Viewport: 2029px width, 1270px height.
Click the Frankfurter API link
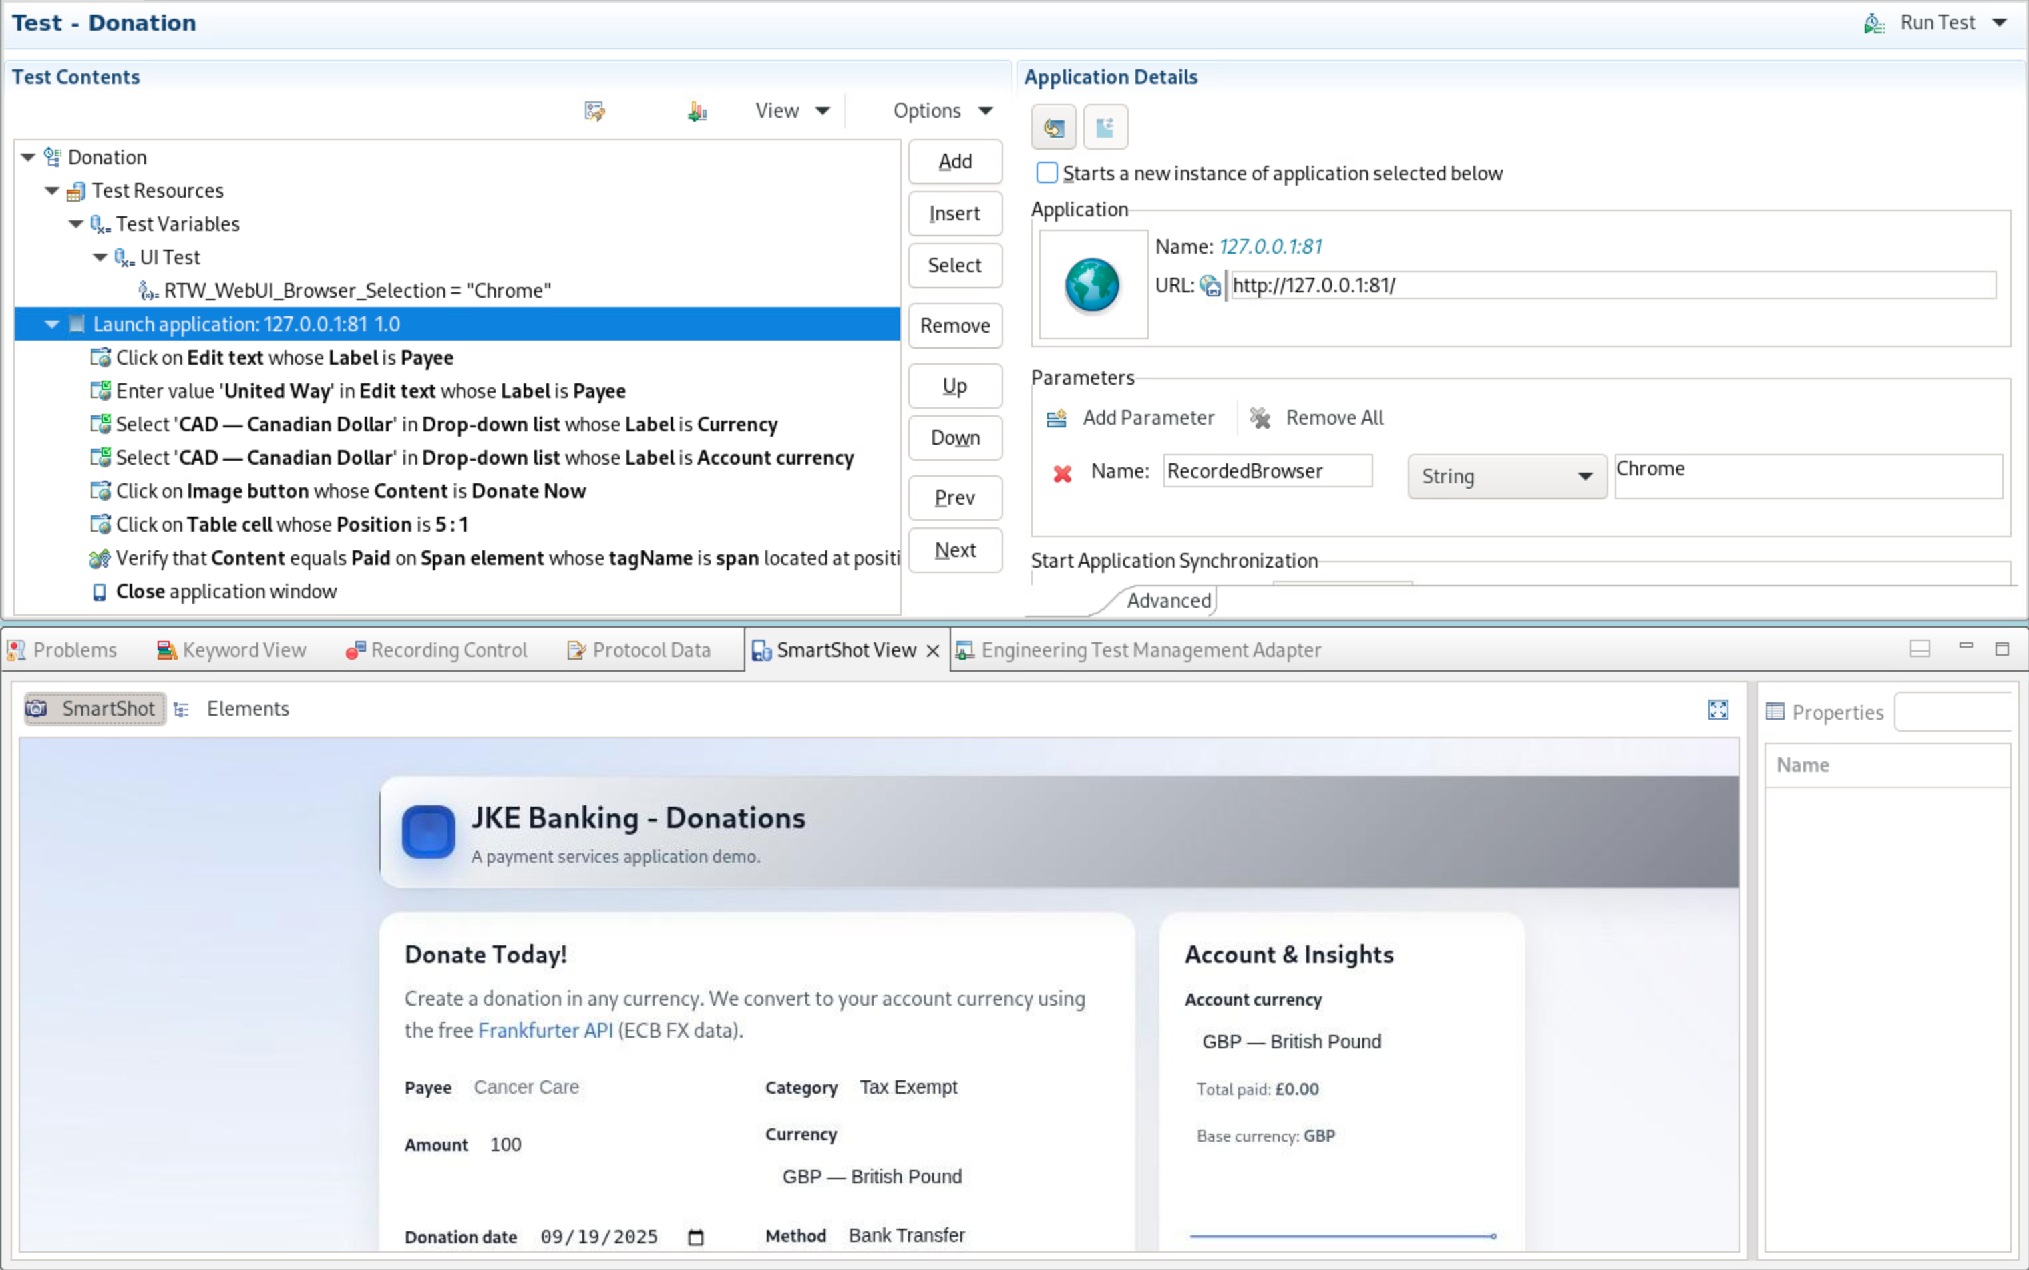(x=545, y=1030)
